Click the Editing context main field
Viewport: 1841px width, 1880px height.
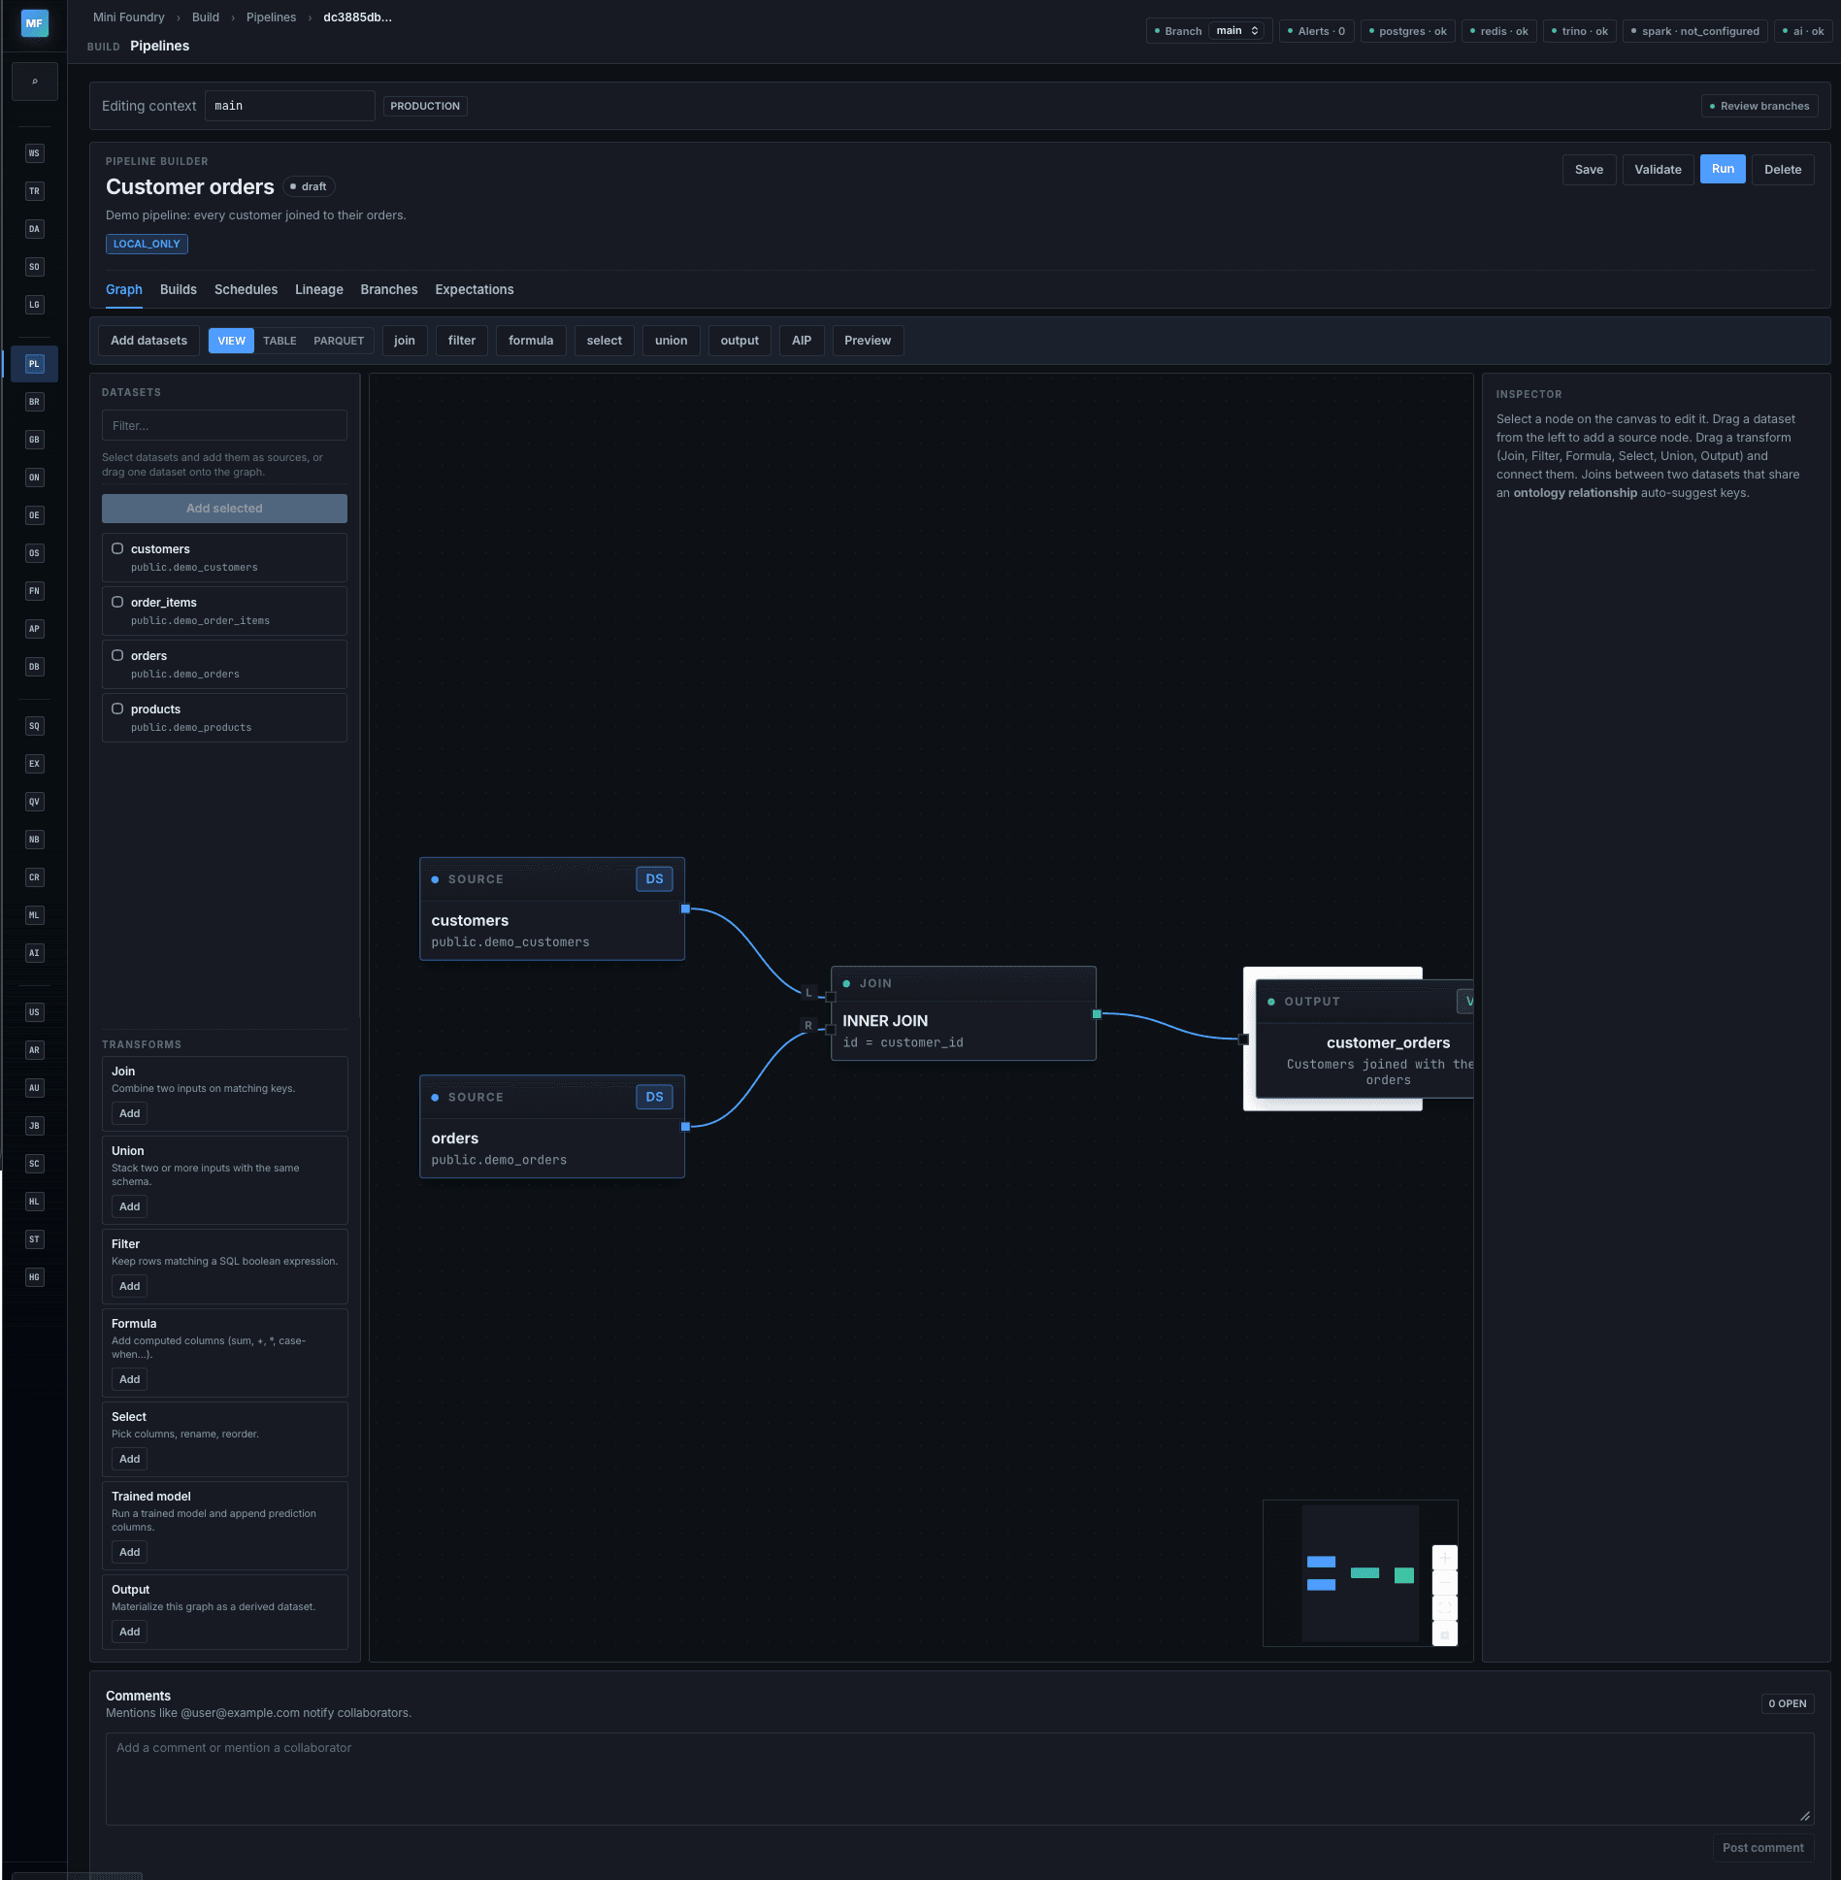(x=289, y=106)
